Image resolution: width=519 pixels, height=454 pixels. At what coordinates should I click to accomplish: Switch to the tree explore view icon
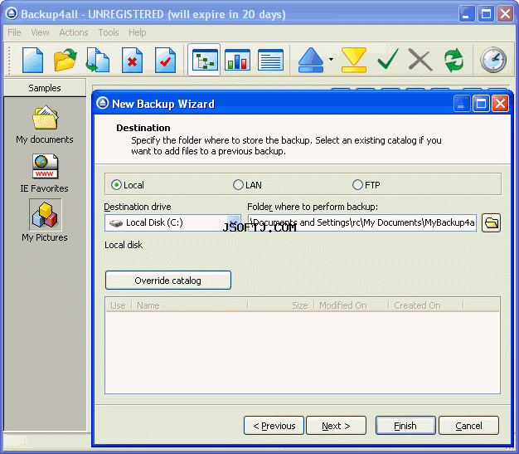click(204, 60)
